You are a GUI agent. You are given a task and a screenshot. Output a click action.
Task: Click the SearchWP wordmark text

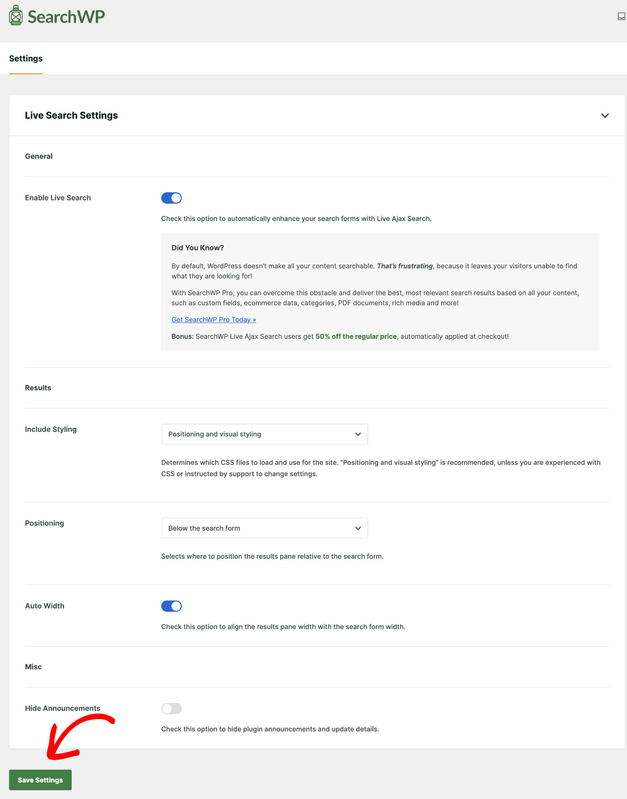pyautogui.click(x=66, y=17)
